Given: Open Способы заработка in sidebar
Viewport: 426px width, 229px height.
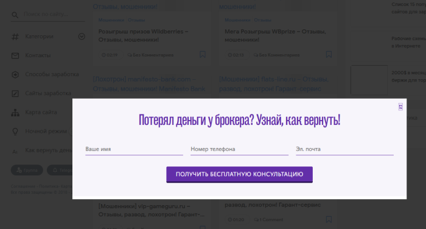Looking at the screenshot, I should (x=52, y=74).
